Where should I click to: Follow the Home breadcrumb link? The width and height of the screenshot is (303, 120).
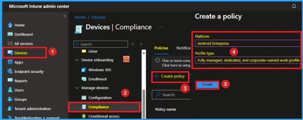pos(80,17)
